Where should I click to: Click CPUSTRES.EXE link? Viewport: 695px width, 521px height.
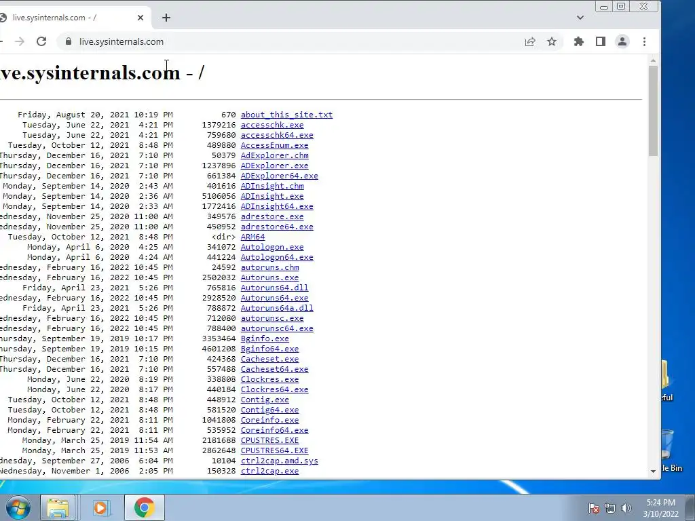(269, 441)
